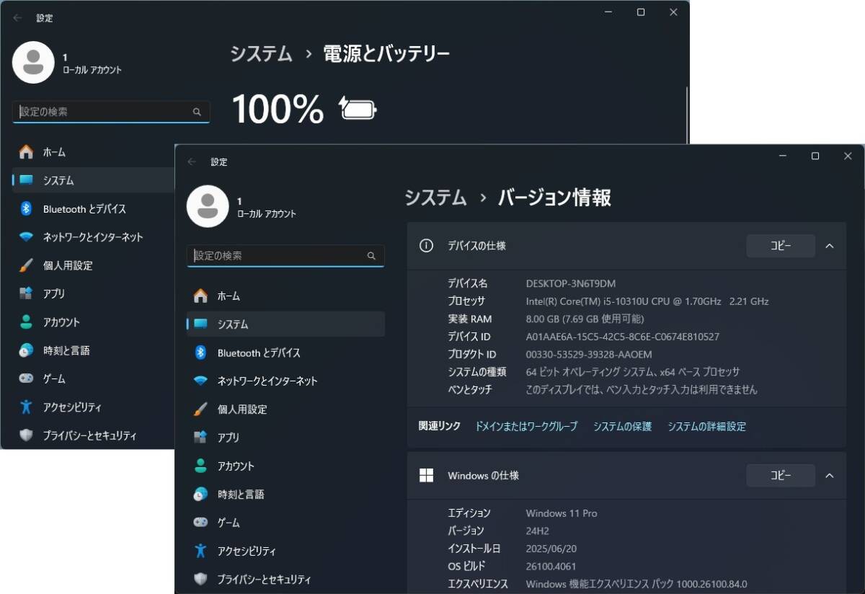Image resolution: width=865 pixels, height=594 pixels.
Task: Click the processor value i5-10310U text
Action: tap(647, 301)
